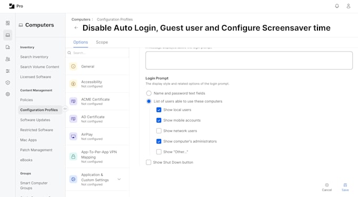Open Policies in sidebar
The image size is (358, 197).
(26, 100)
